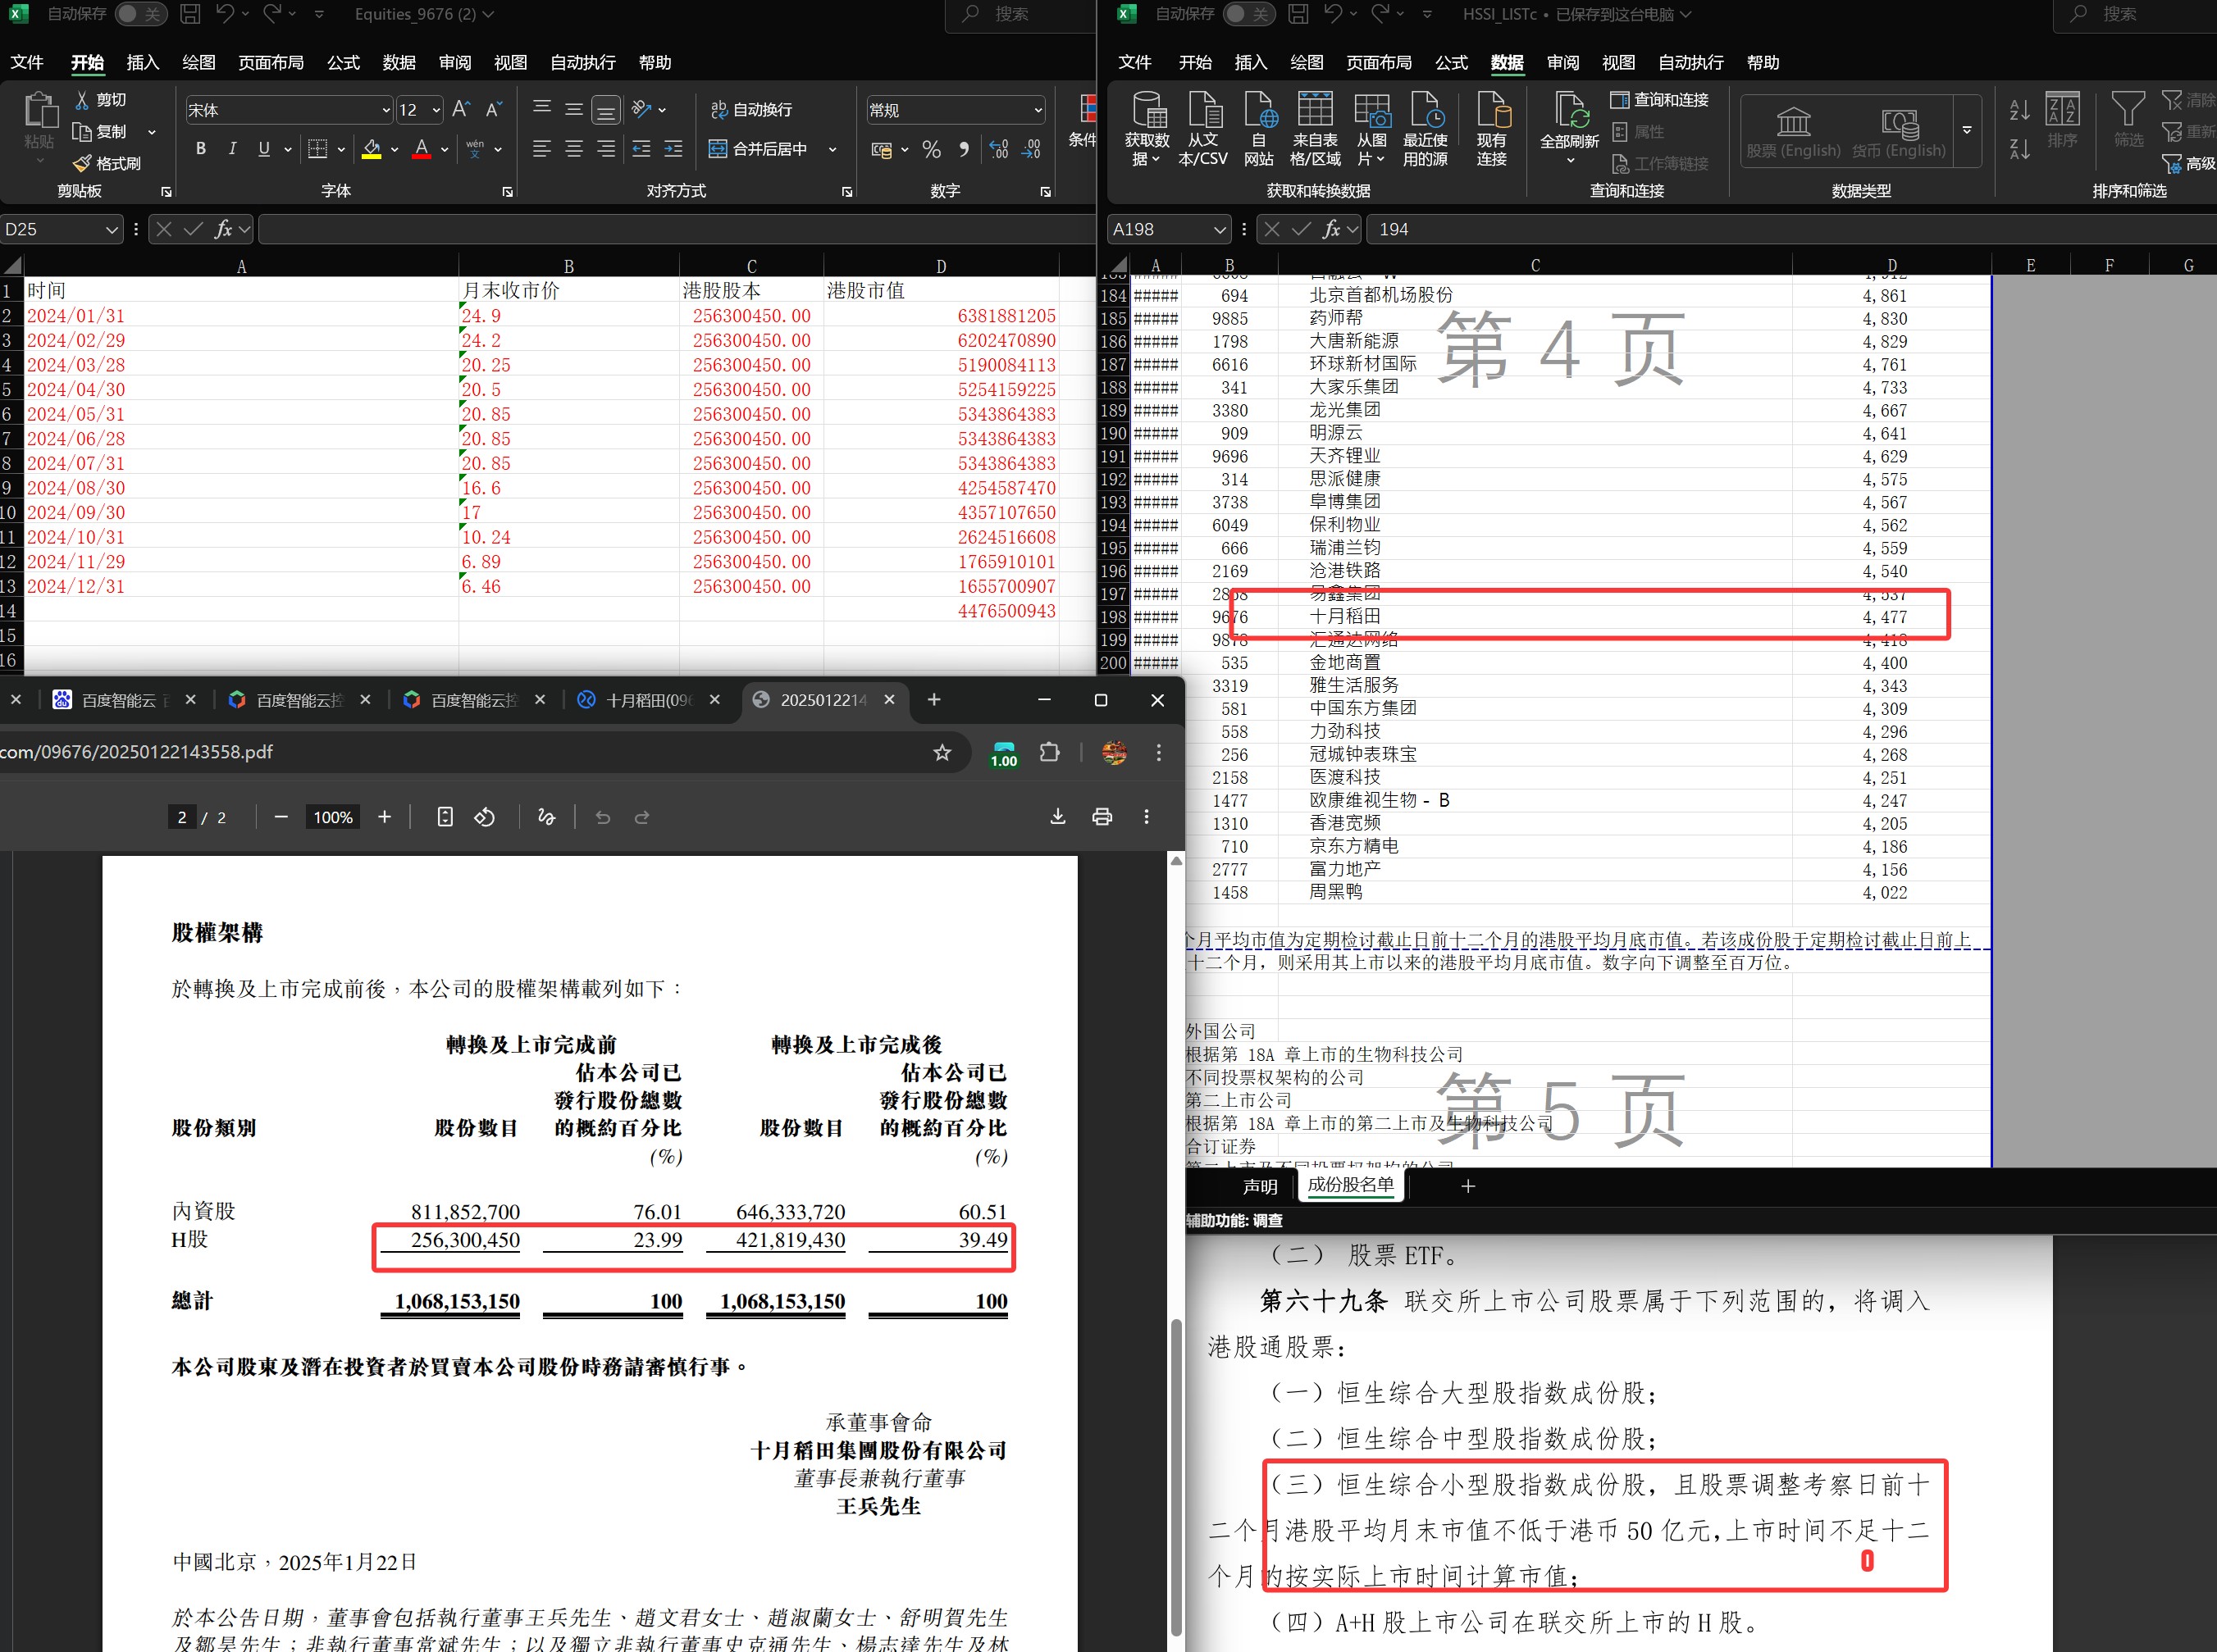The height and width of the screenshot is (1652, 2217).
Task: Open a new browser tab
Action: tap(933, 700)
